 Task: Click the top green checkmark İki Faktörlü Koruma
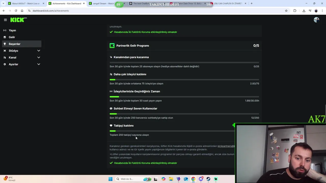pyautogui.click(x=111, y=32)
